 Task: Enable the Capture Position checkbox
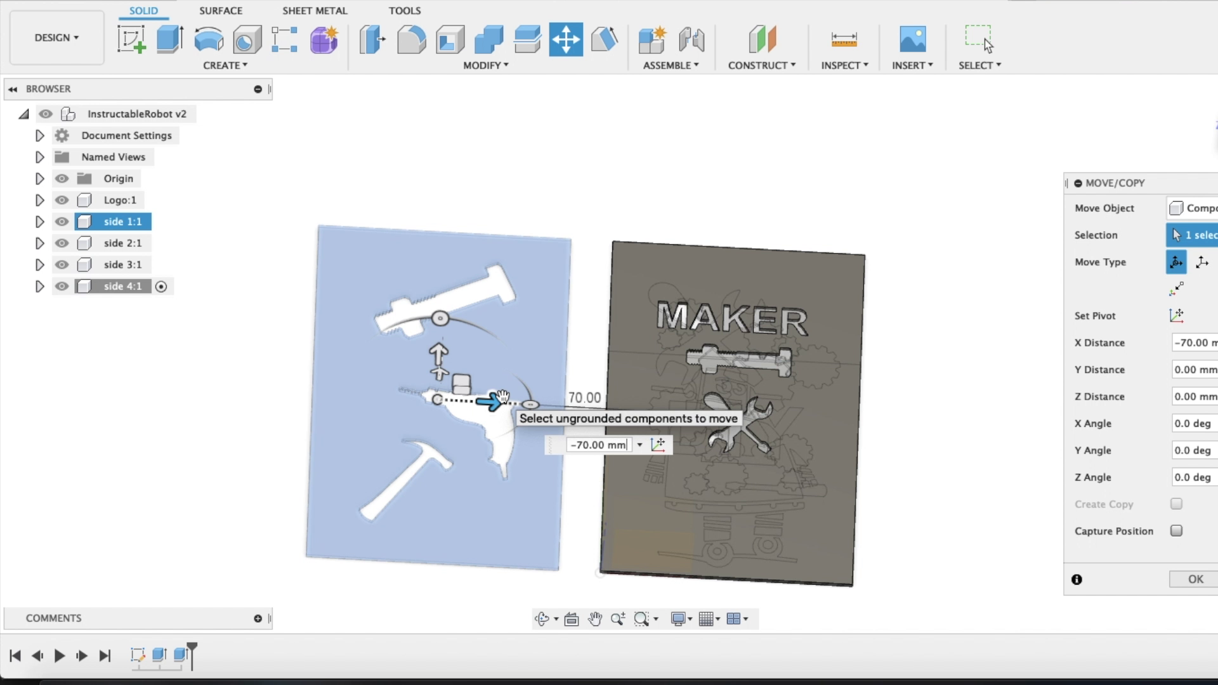point(1176,531)
